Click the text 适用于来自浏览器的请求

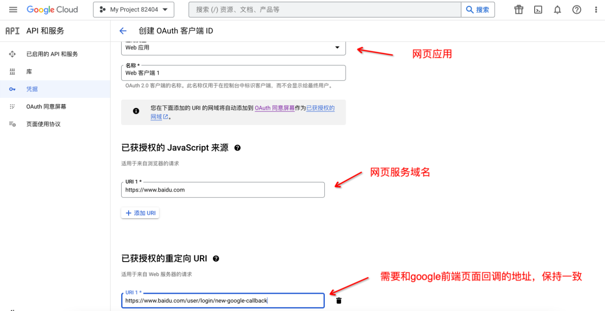pyautogui.click(x=150, y=164)
